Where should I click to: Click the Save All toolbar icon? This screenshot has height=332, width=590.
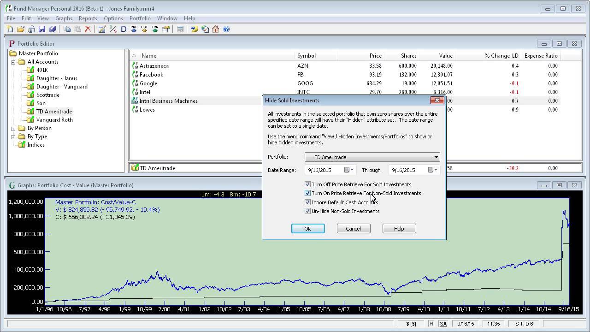[x=53, y=29]
